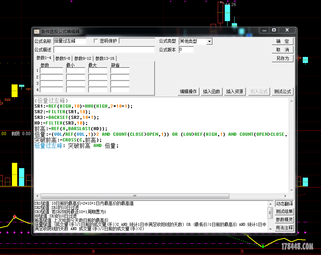Click the output line 倍量过左峰
Image resolution: width=321 pixels, height=255 pixels.
[x=77, y=146]
